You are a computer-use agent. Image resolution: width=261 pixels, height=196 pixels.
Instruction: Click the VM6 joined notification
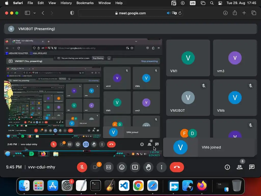coord(209,147)
